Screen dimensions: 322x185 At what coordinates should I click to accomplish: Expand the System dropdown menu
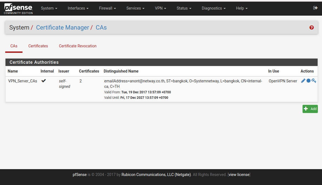[49, 8]
